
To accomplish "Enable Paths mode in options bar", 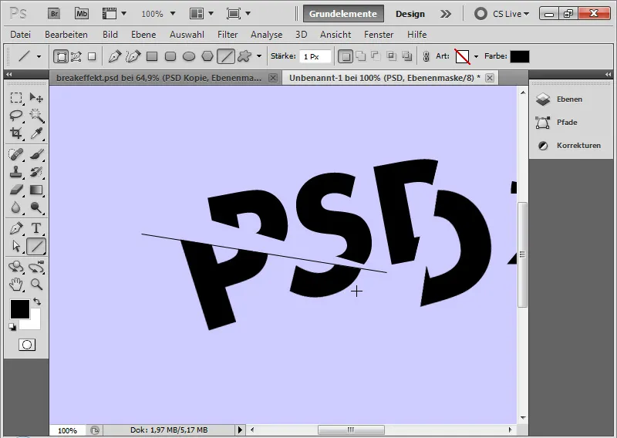I will (76, 56).
